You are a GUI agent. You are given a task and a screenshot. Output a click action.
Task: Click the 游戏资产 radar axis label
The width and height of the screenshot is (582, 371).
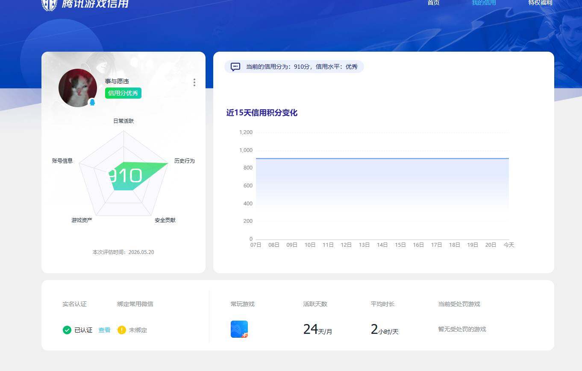click(82, 220)
